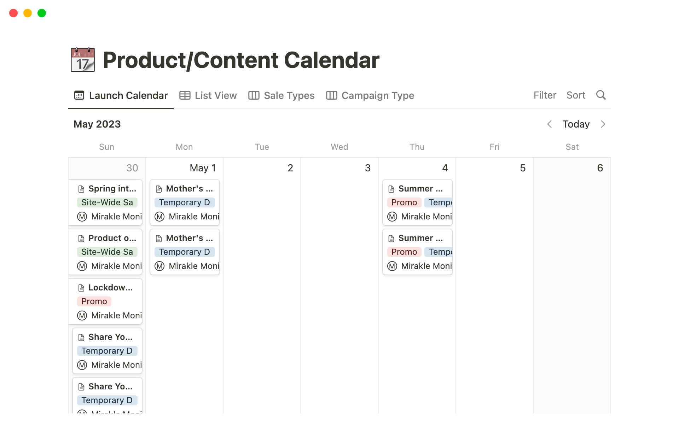Click the search magnifier icon

(x=601, y=95)
